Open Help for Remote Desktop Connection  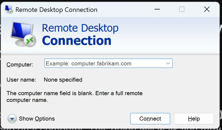tap(194, 119)
